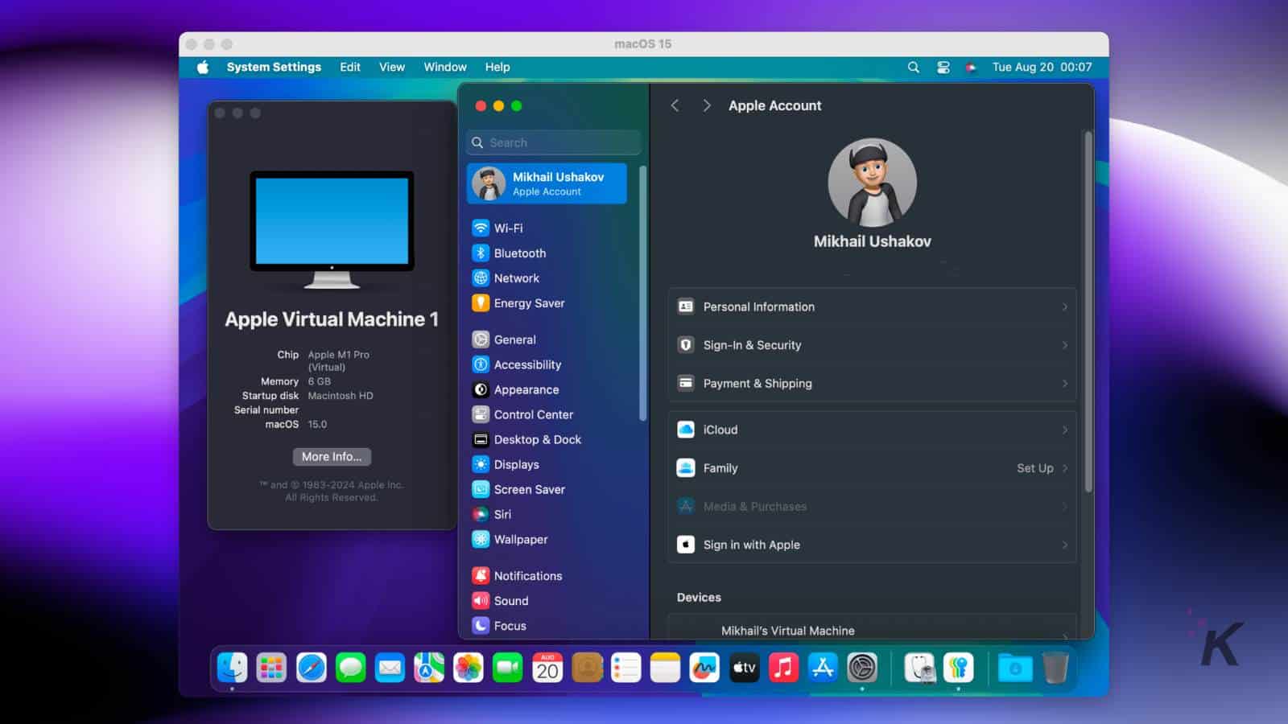Image resolution: width=1288 pixels, height=724 pixels.
Task: Open Freeform from the Dock
Action: coord(704,667)
